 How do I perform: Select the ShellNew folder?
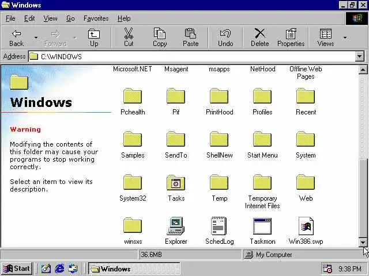coord(219,144)
